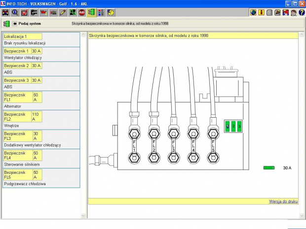Click green fuse 2 in the diagram
This screenshot has width=306, height=229.
233,127
